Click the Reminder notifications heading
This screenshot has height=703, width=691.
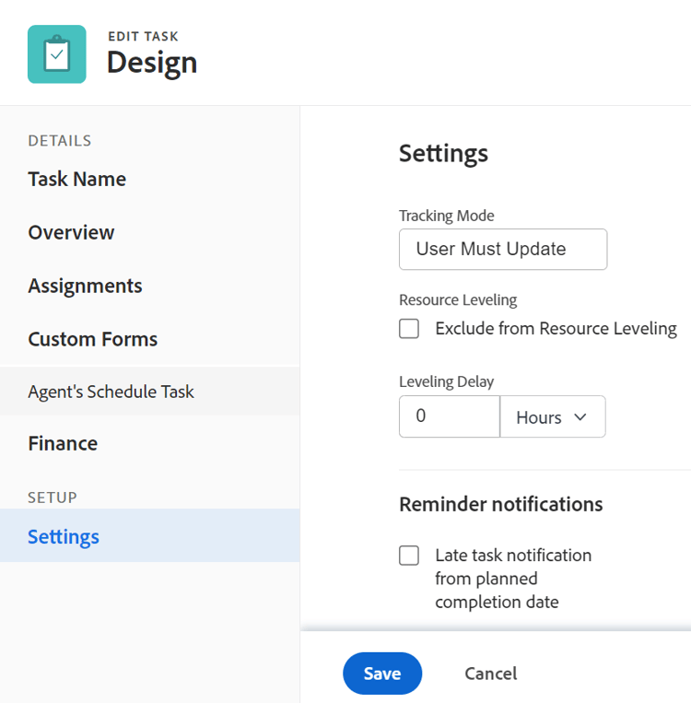coord(501,504)
